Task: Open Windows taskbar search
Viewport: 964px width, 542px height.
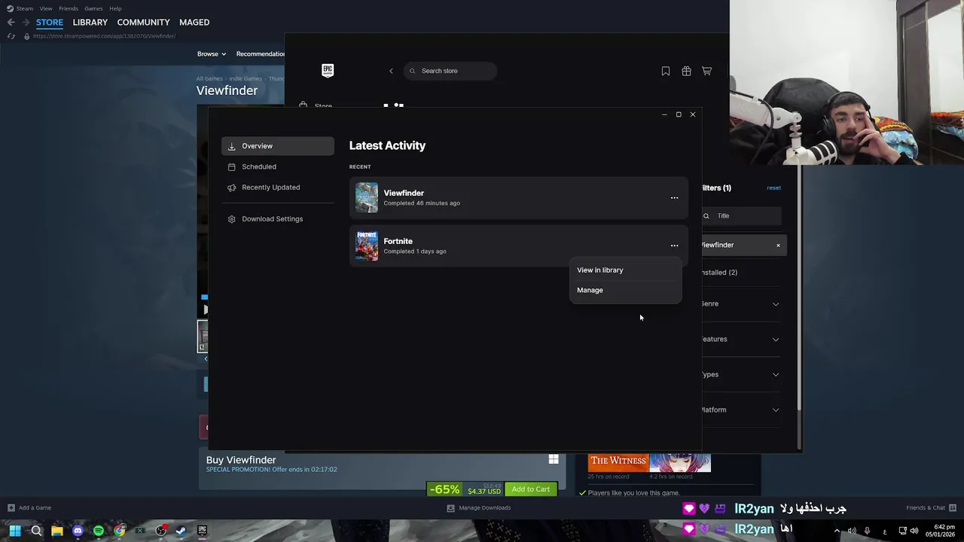Action: pos(36,531)
